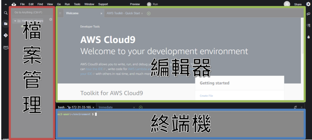The width and height of the screenshot is (312, 140).
Task: Close the Welcome tab
Action: 101,14
